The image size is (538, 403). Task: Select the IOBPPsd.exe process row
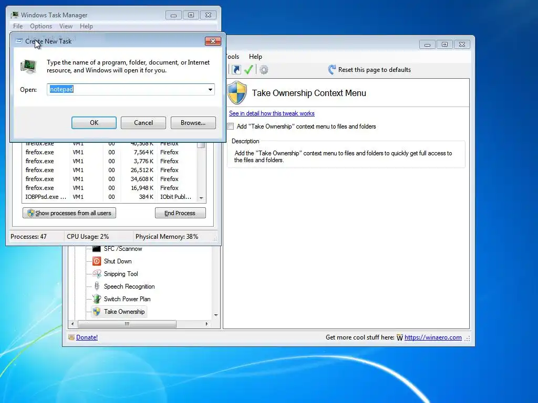pyautogui.click(x=109, y=197)
